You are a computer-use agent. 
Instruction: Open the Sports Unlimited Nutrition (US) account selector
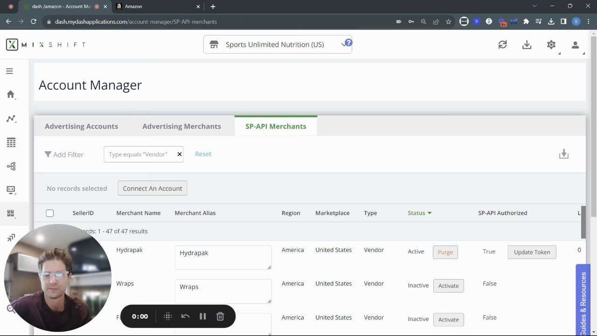click(278, 44)
